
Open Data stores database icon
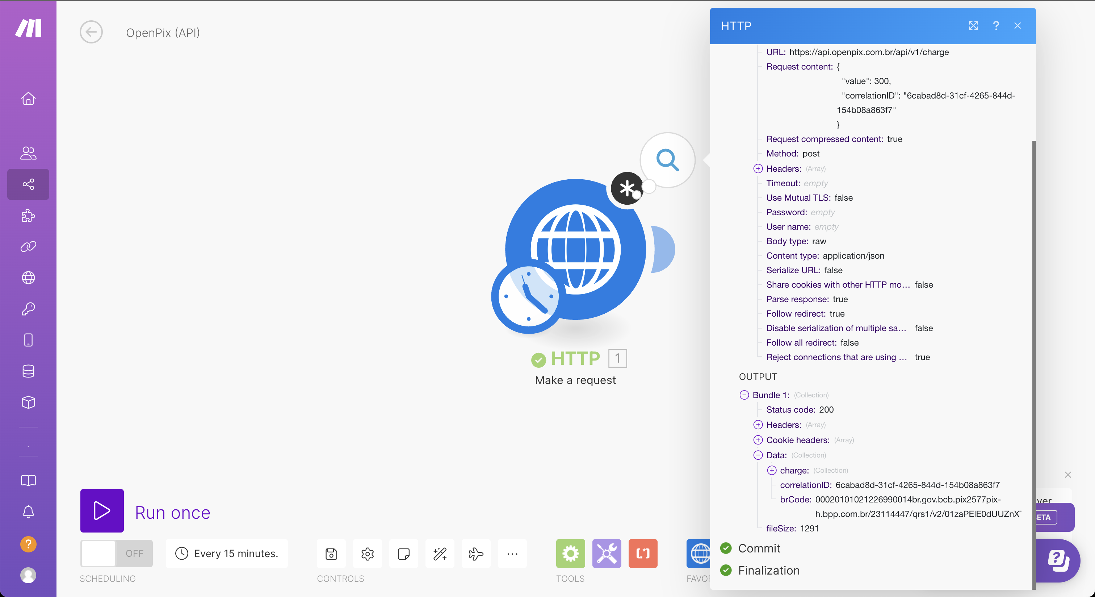click(28, 371)
